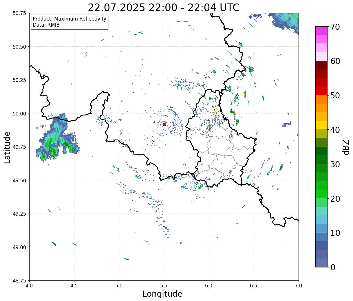The image size is (353, 301).
Task: Click the colorbar tick label 50
Action: pyautogui.click(x=335, y=96)
